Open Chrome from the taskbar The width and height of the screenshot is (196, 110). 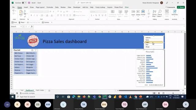(100, 97)
